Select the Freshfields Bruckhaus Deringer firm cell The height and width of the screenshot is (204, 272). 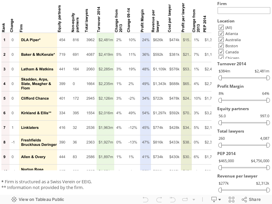(x=38, y=142)
